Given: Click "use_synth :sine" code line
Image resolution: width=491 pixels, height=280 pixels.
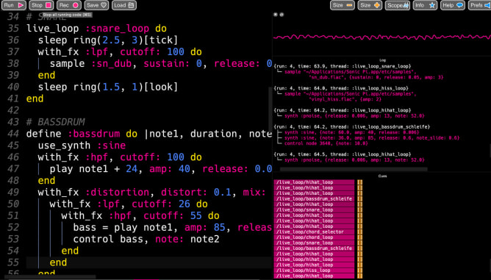Looking at the screenshot, I should (x=82, y=146).
